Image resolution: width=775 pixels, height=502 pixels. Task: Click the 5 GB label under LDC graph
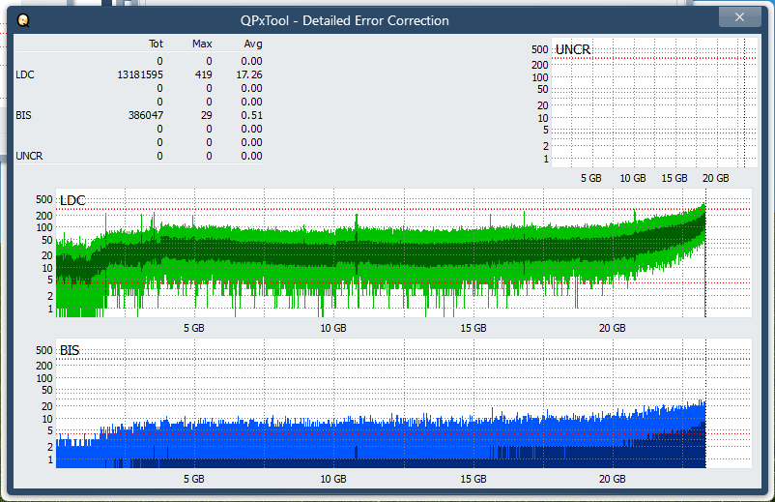193,328
